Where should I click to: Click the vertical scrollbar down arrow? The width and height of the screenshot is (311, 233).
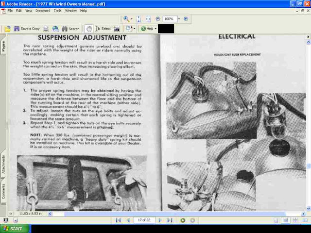[309, 208]
